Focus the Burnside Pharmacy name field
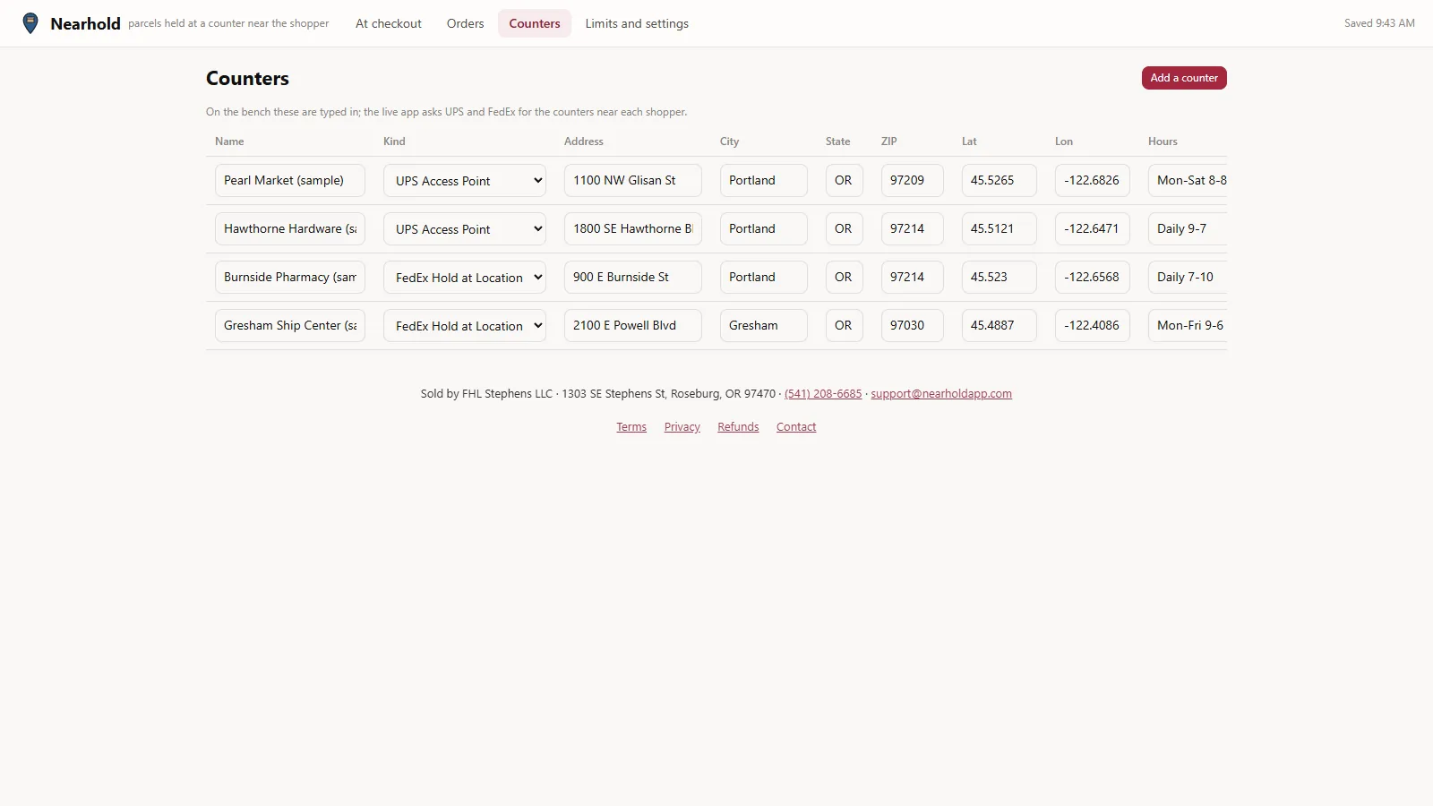The height and width of the screenshot is (806, 1433). pyautogui.click(x=290, y=277)
